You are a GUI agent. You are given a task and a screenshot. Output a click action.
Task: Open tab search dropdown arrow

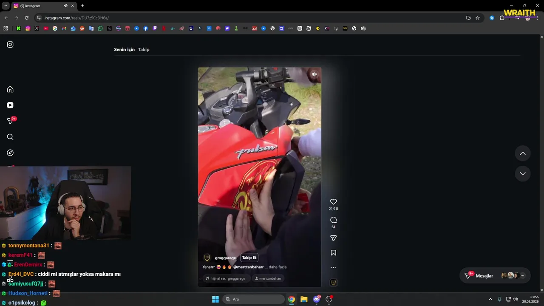click(6, 6)
